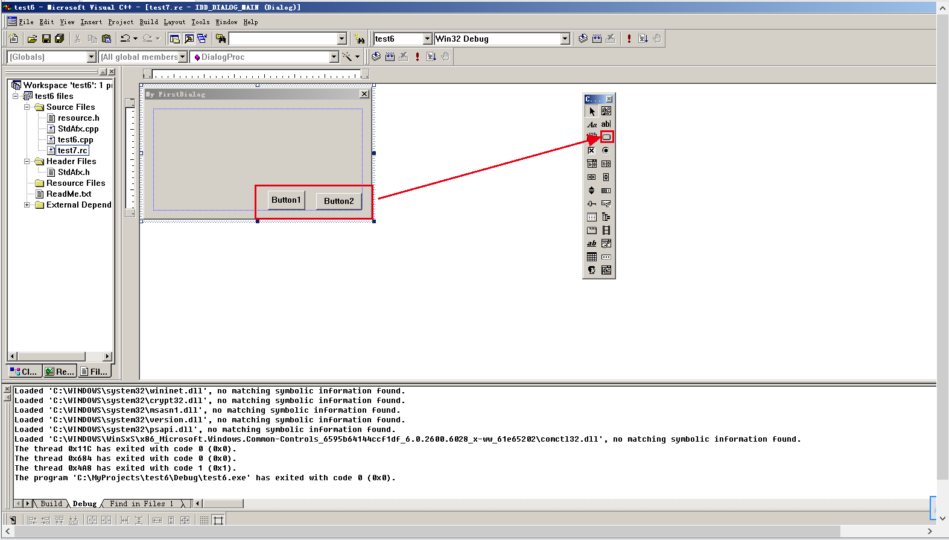Open the File menu
Screen dimensions: 949x540
click(x=26, y=22)
